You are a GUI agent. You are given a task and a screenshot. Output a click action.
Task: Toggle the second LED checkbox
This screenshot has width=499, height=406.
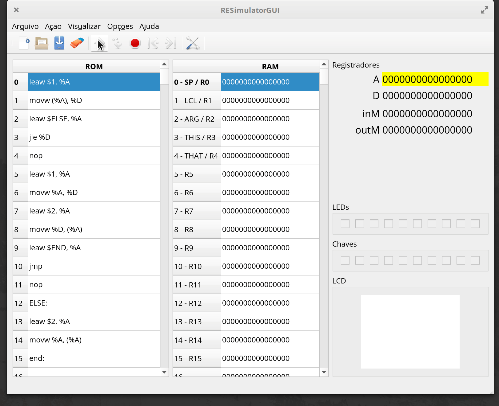click(360, 224)
